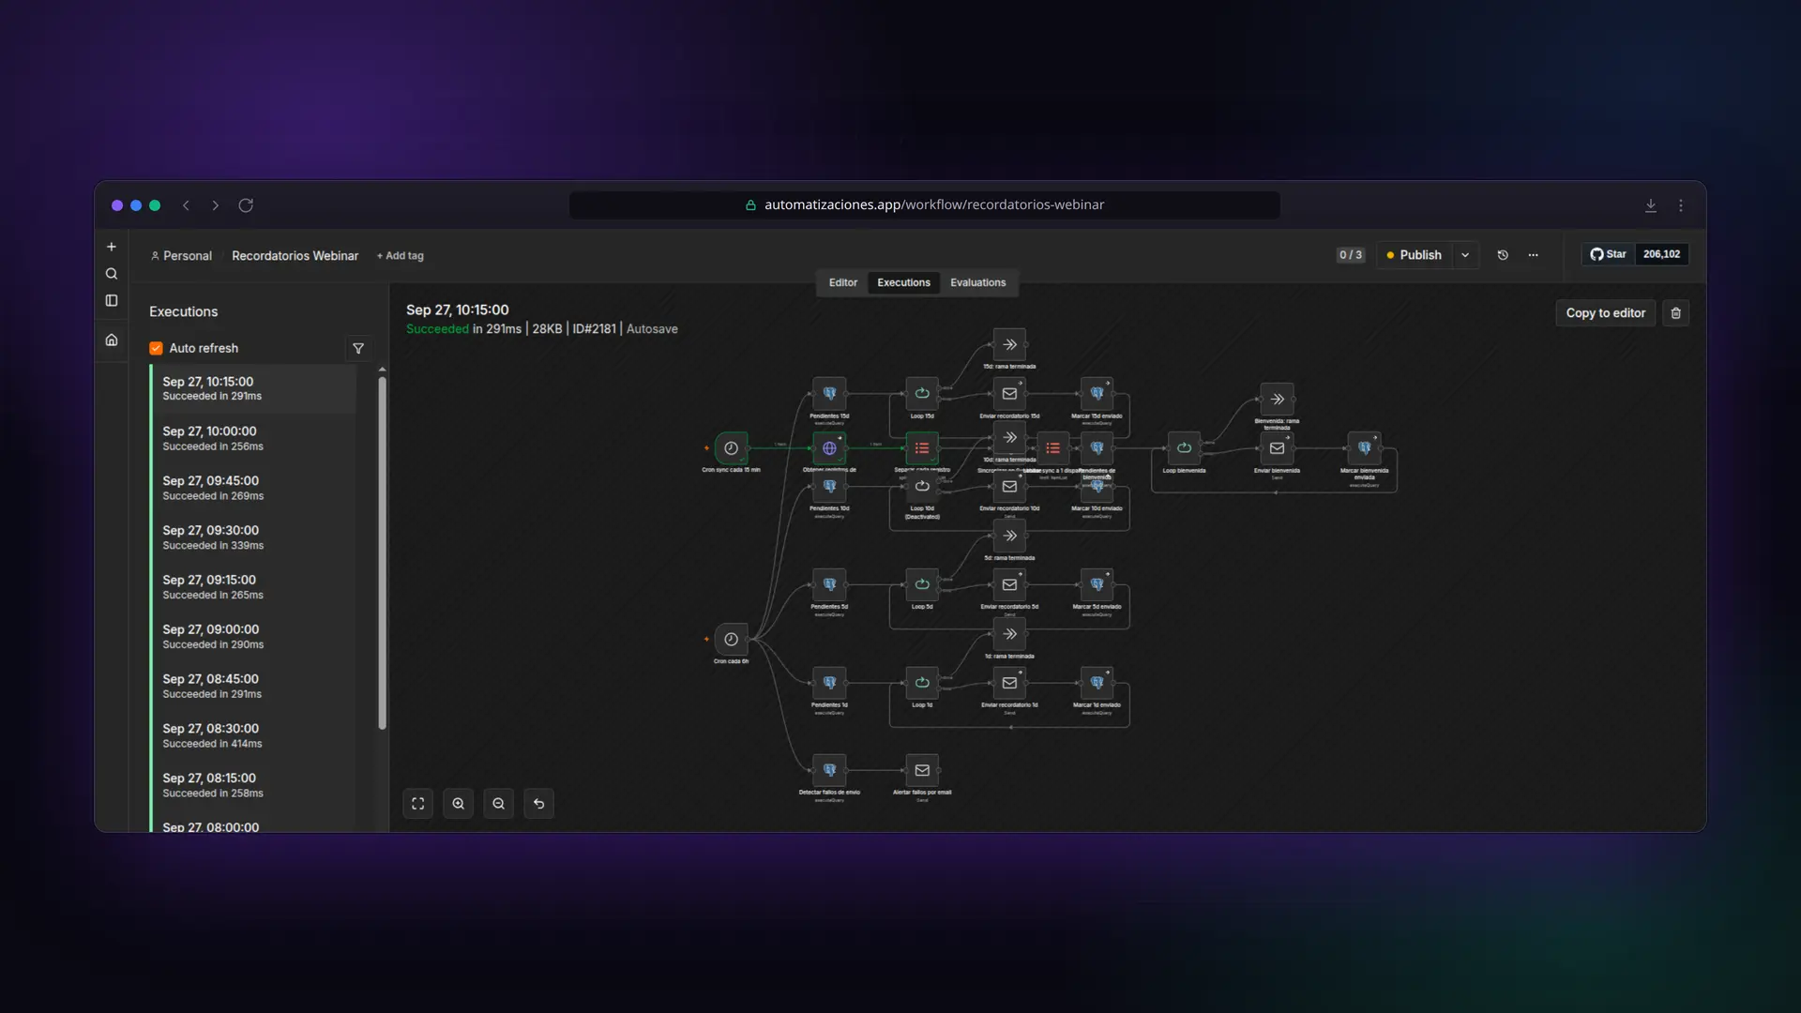Image resolution: width=1801 pixels, height=1013 pixels.
Task: Click the executions list scrollbar
Action: tap(382, 552)
